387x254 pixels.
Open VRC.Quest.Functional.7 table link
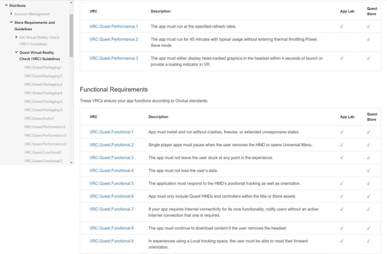(111, 209)
